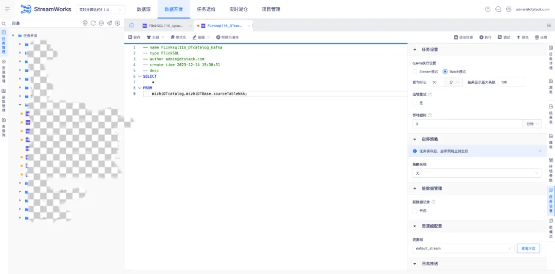Click the paper plane icon in directory toolbar

109,23
